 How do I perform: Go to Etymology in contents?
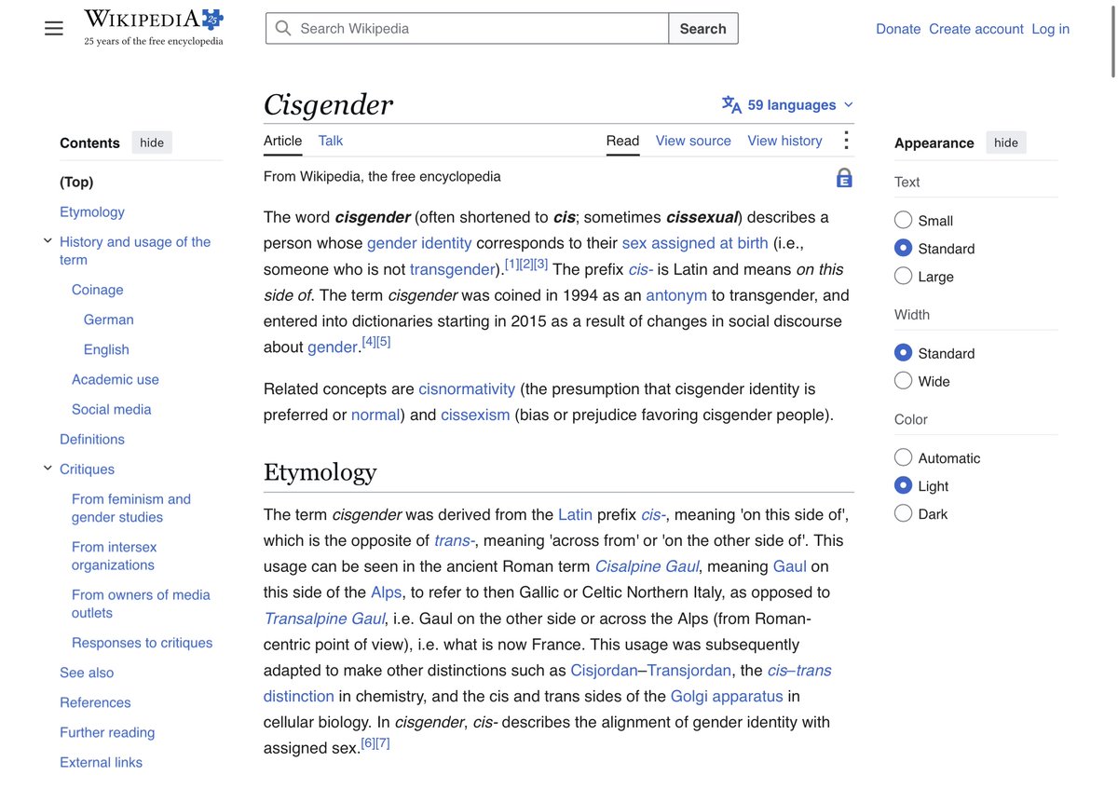pos(92,211)
